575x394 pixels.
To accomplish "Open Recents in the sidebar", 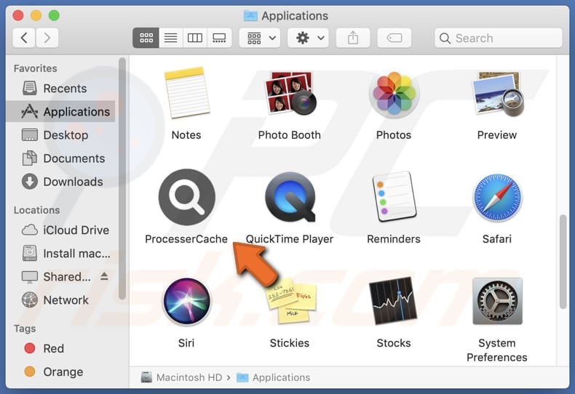I will click(x=60, y=88).
